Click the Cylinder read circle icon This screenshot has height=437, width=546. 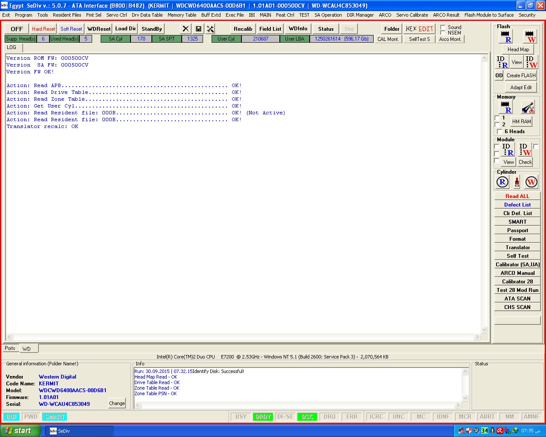(502, 182)
